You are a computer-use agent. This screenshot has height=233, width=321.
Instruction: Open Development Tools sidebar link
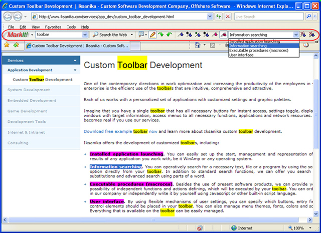[x=27, y=122]
